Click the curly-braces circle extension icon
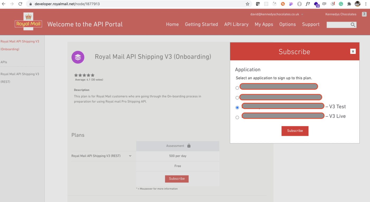The width and height of the screenshot is (370, 202). pos(299,4)
